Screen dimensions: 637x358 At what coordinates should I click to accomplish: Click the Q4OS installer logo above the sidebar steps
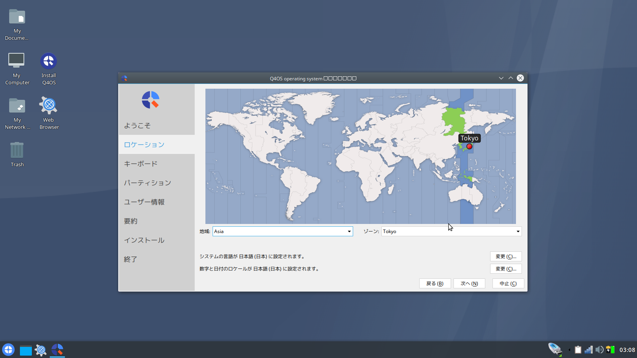tap(150, 100)
